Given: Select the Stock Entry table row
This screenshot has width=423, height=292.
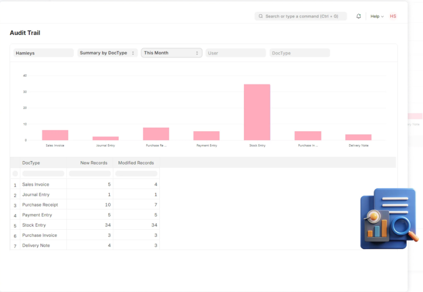Looking at the screenshot, I should pyautogui.click(x=34, y=225).
